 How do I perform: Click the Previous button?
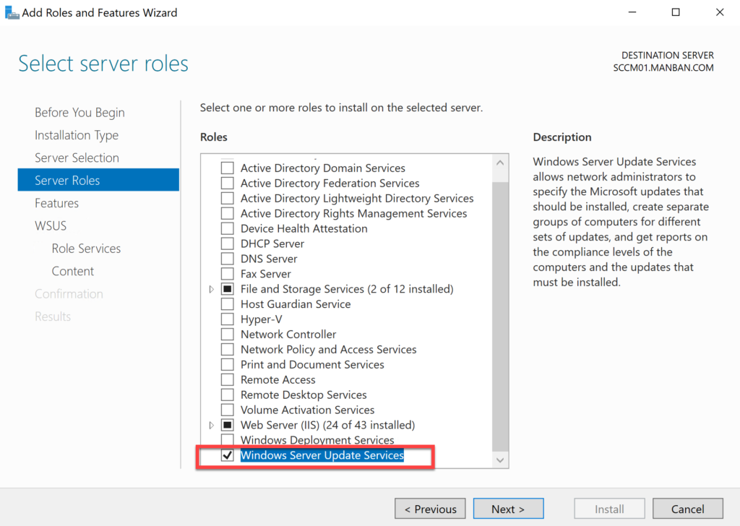430,508
